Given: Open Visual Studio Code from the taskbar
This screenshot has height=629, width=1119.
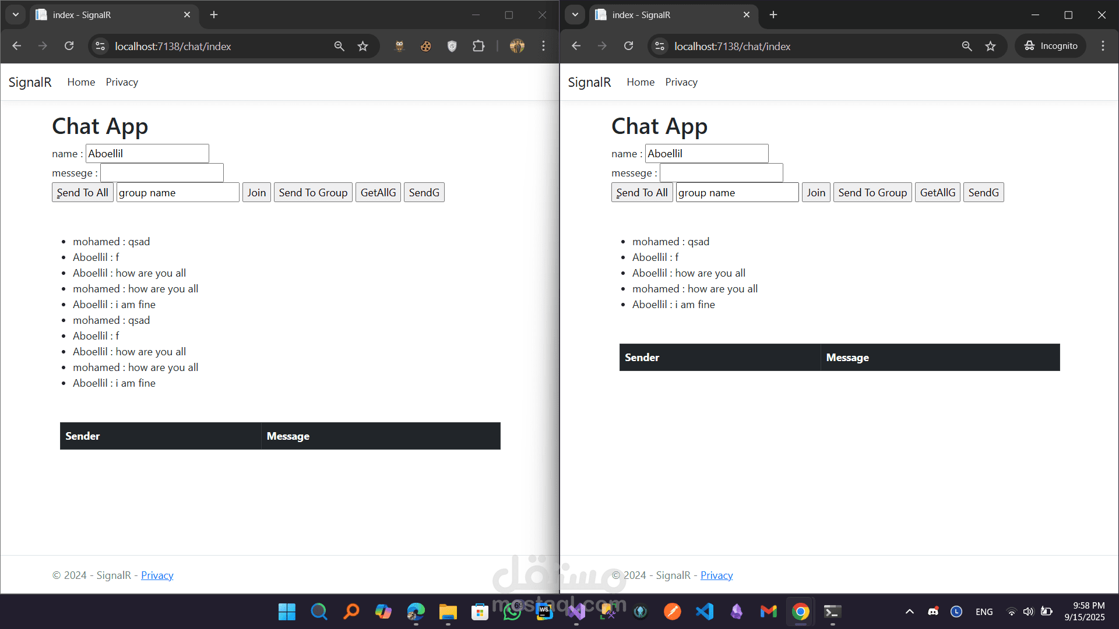Looking at the screenshot, I should 704,612.
